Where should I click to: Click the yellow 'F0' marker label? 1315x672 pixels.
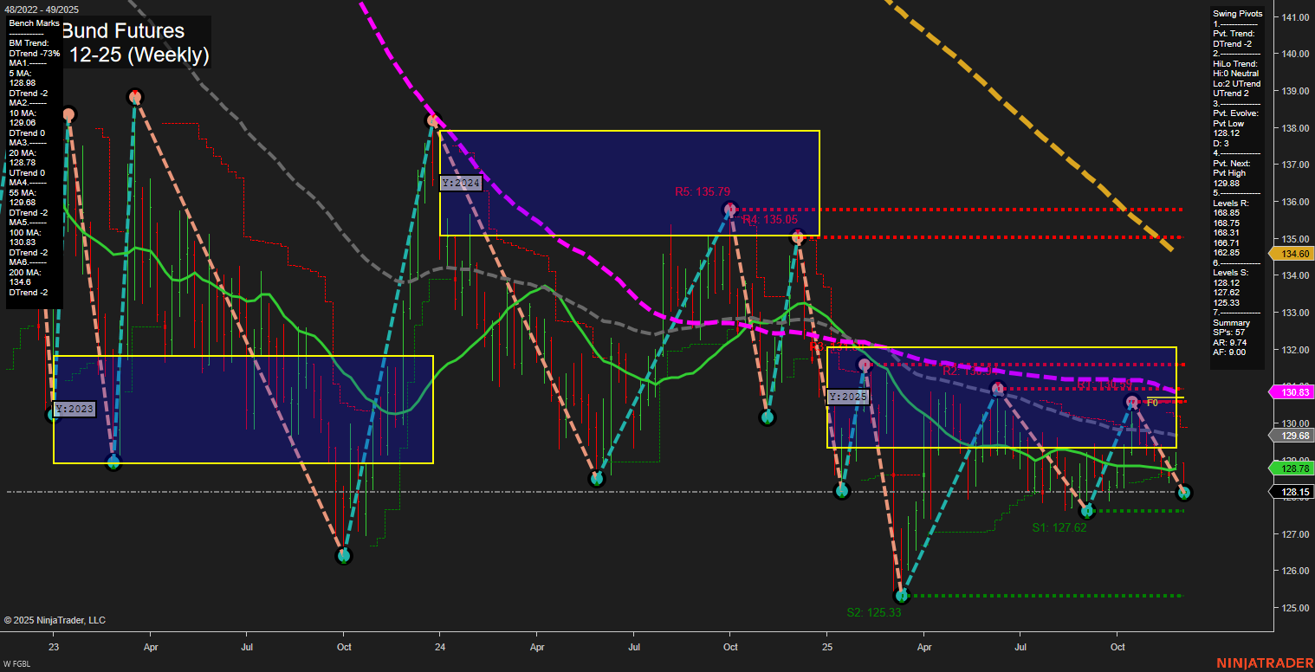pyautogui.click(x=1152, y=403)
